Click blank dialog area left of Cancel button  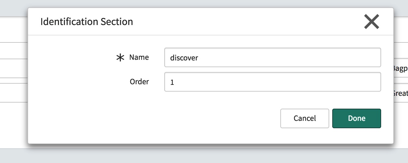click(153, 118)
